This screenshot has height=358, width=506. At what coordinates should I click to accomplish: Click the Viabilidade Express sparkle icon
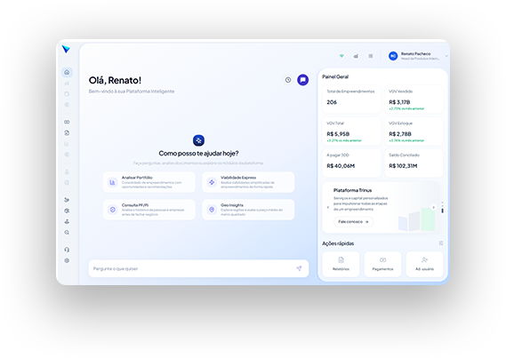212,182
